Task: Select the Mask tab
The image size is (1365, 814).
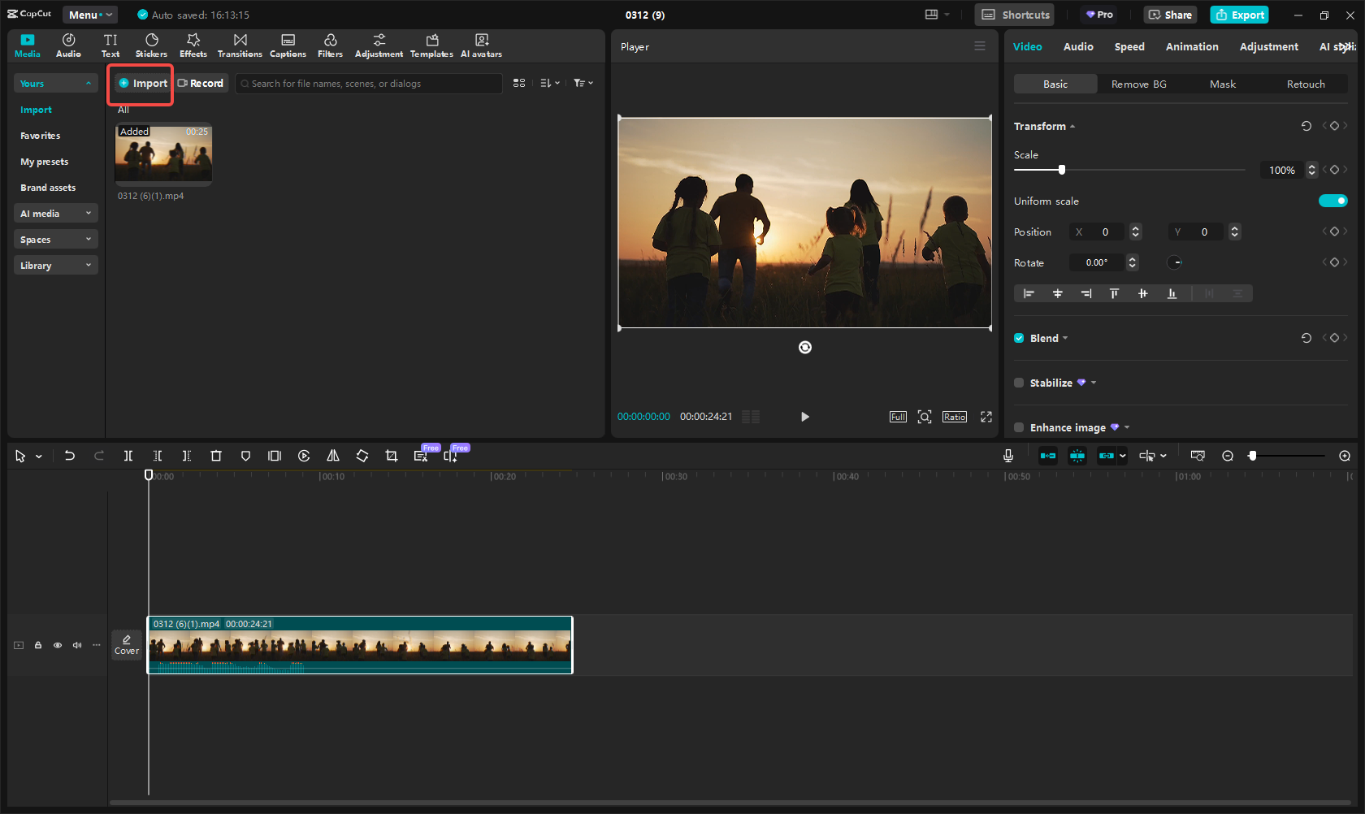Action: point(1222,84)
